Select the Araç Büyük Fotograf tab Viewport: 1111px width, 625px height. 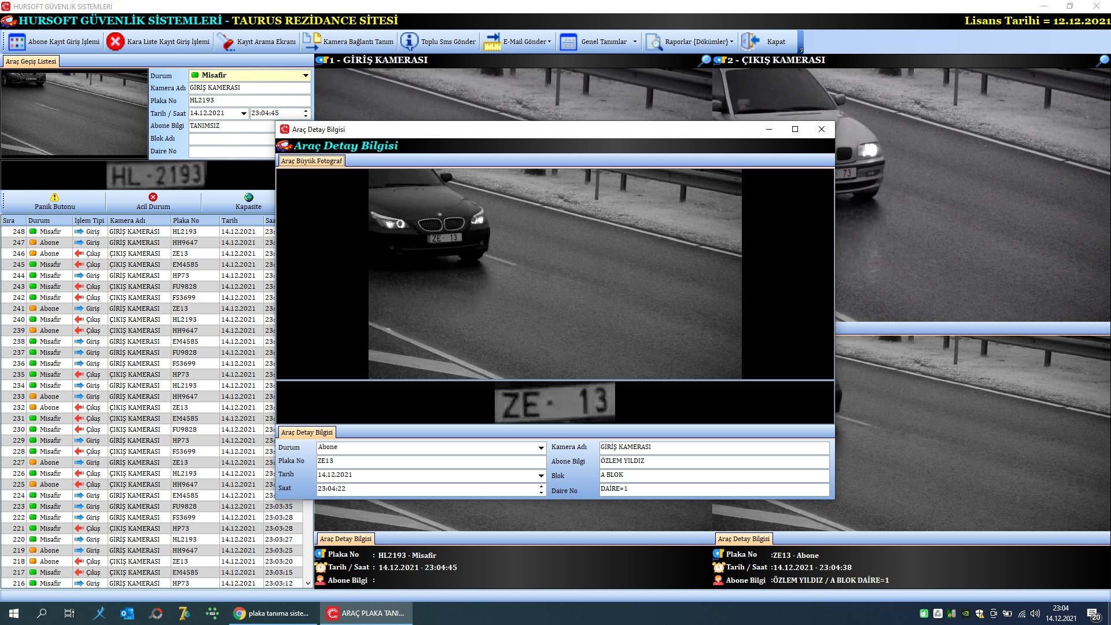click(x=311, y=161)
